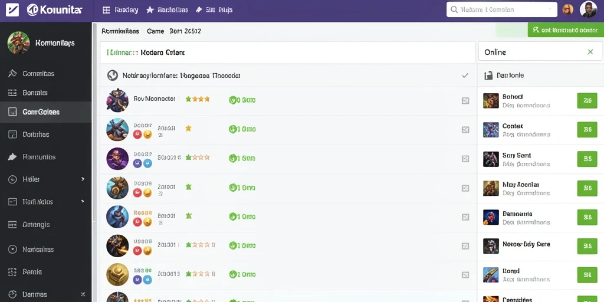This screenshot has width=604, height=302.
Task: Tick the checkbox in the golden emblem avatar row
Action: point(465,275)
